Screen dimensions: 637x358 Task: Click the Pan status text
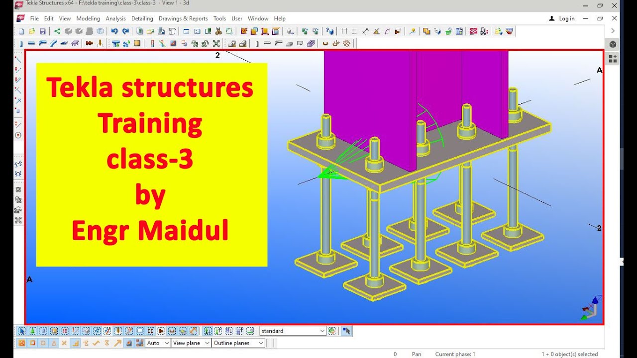(417, 354)
